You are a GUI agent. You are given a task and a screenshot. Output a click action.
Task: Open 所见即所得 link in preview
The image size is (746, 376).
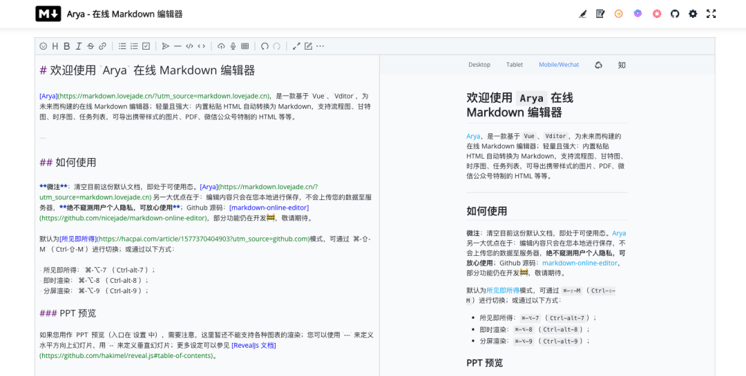(x=503, y=290)
